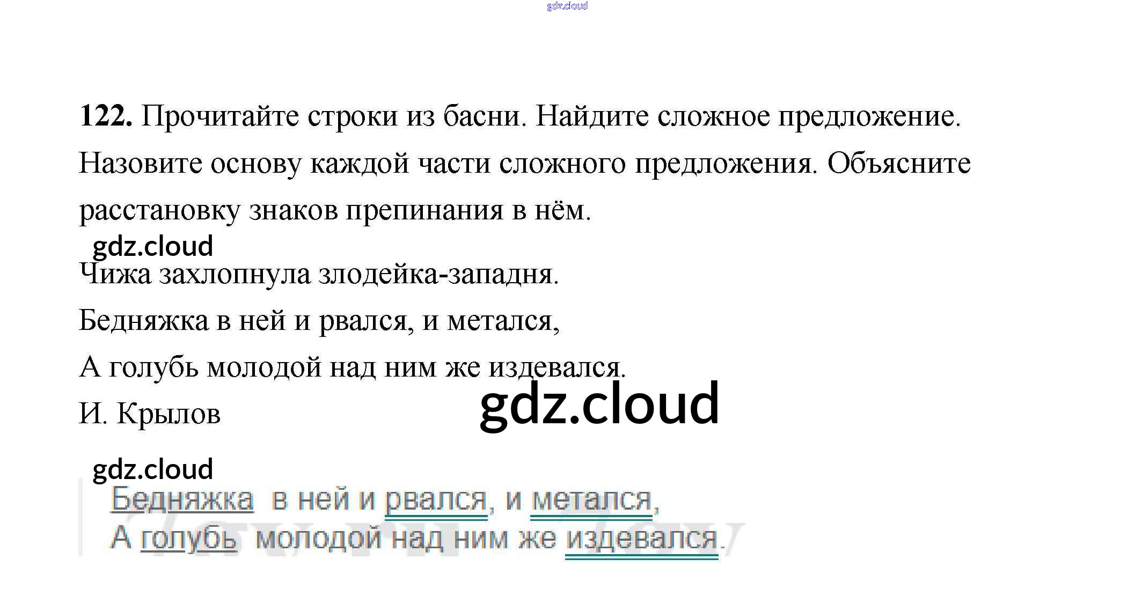Click underlined word метался in the answer

[591, 499]
